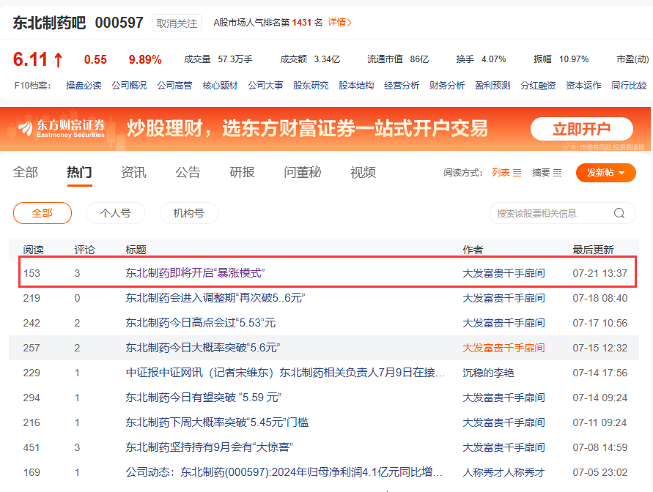
Task: Click the 评论 column header
Action: (x=84, y=250)
